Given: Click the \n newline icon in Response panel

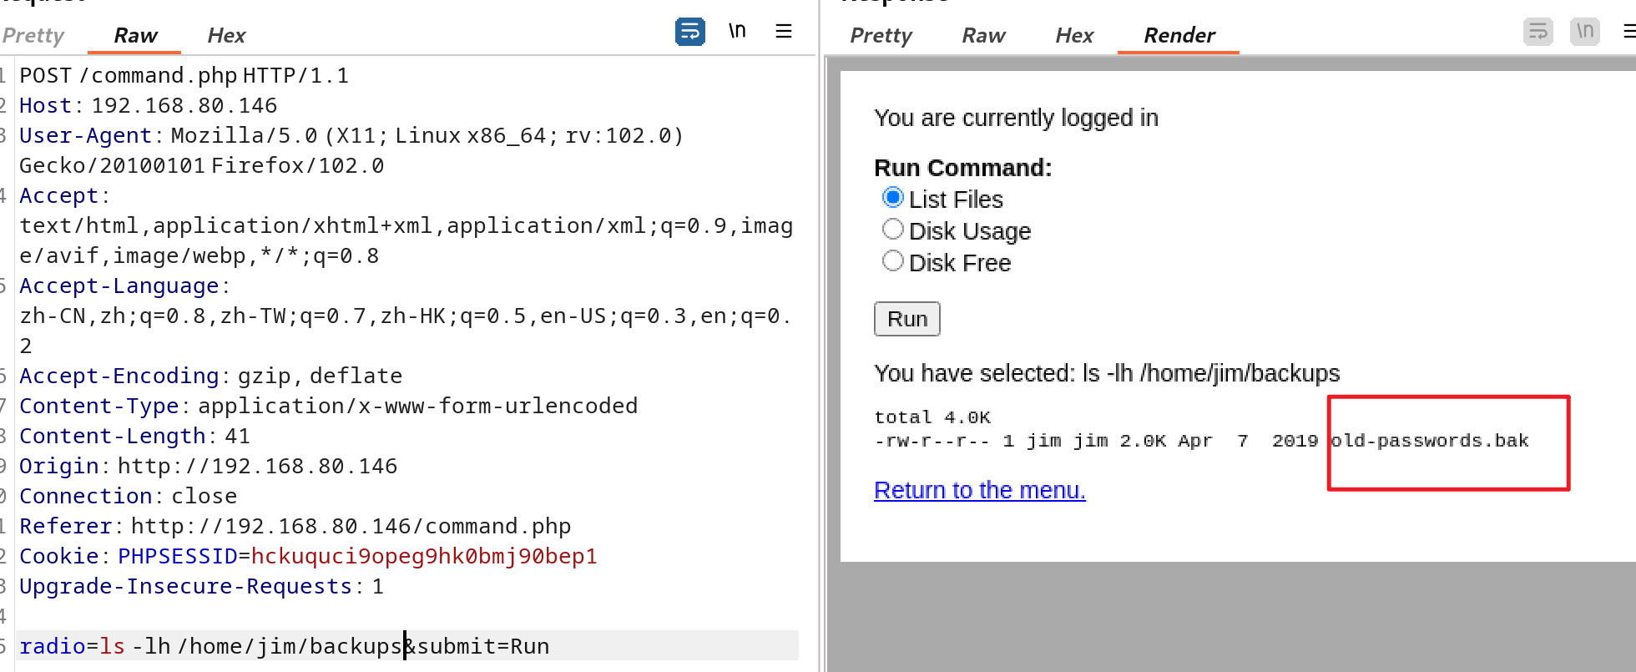Looking at the screenshot, I should pyautogui.click(x=1585, y=32).
